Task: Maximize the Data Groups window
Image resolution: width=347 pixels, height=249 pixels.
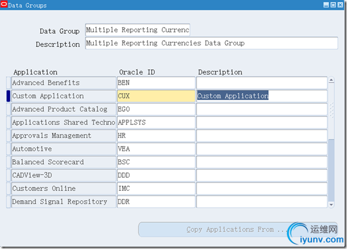Action: pyautogui.click(x=333, y=5)
